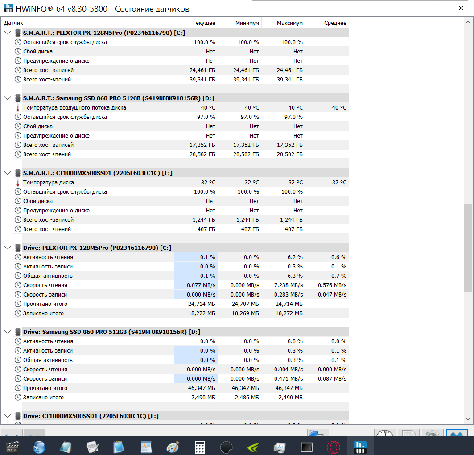Open the dark terminal window taskbar icon

tap(306, 447)
